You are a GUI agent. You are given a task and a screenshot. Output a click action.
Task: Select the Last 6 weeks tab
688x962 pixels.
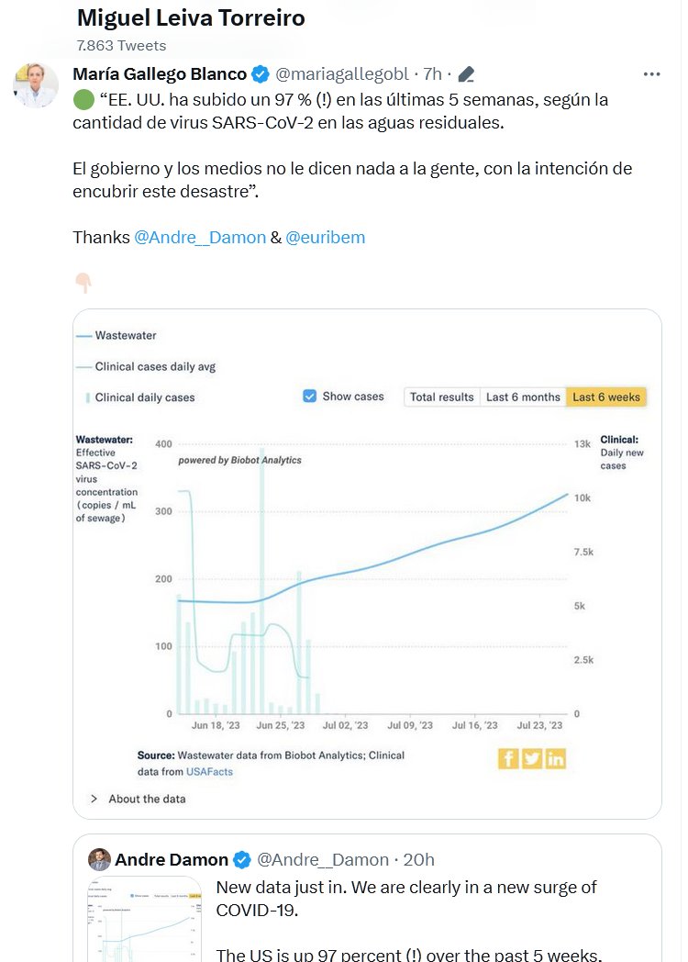(606, 397)
